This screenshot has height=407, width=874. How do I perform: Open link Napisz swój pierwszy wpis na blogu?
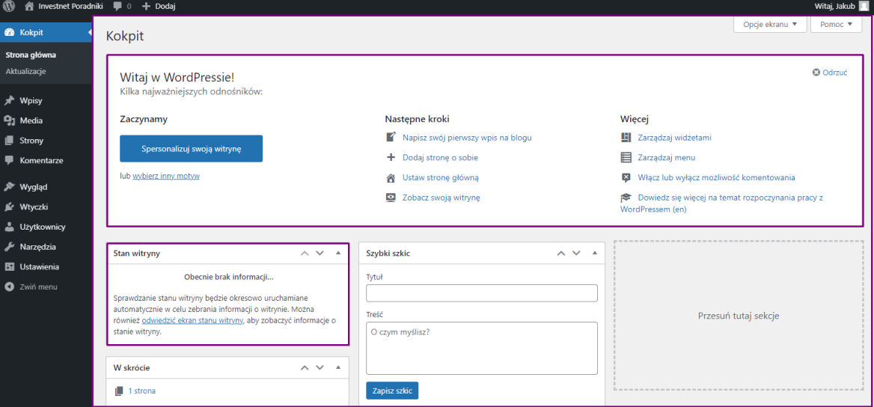tap(467, 138)
